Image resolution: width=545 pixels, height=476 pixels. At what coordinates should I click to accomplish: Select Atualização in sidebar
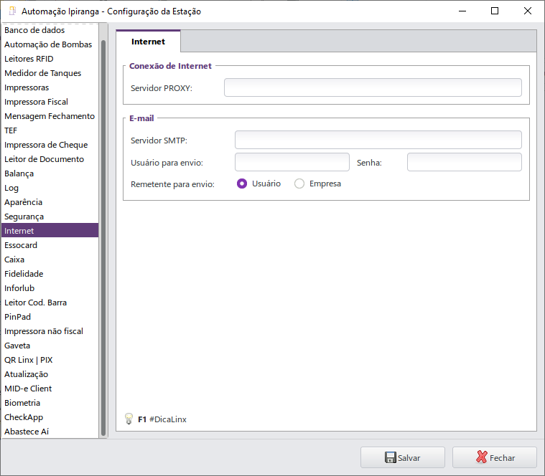coord(50,374)
